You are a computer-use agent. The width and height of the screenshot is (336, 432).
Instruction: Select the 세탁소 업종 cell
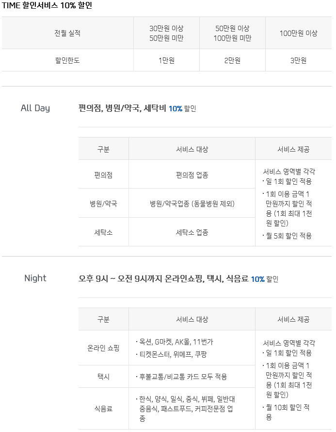(192, 232)
